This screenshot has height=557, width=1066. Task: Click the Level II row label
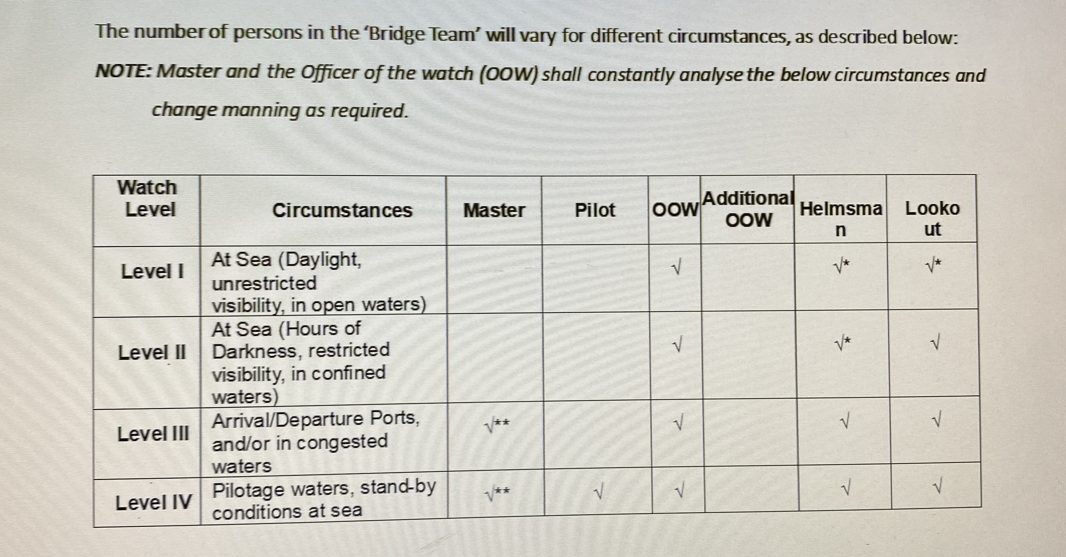tap(152, 353)
